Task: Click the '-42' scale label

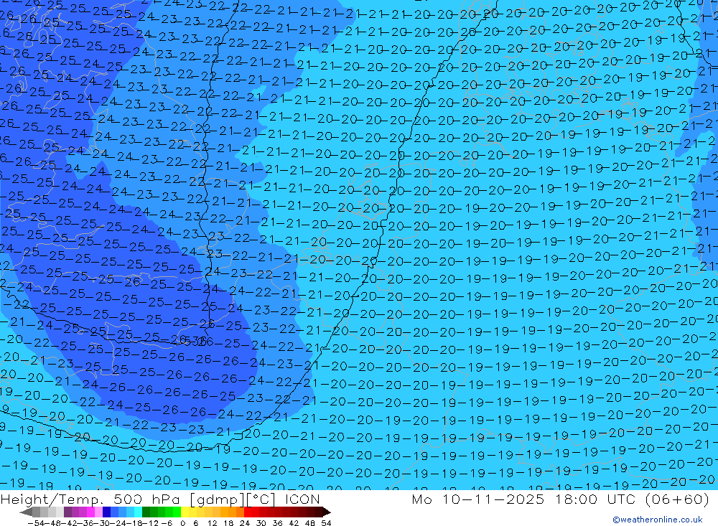Action: tap(69, 523)
